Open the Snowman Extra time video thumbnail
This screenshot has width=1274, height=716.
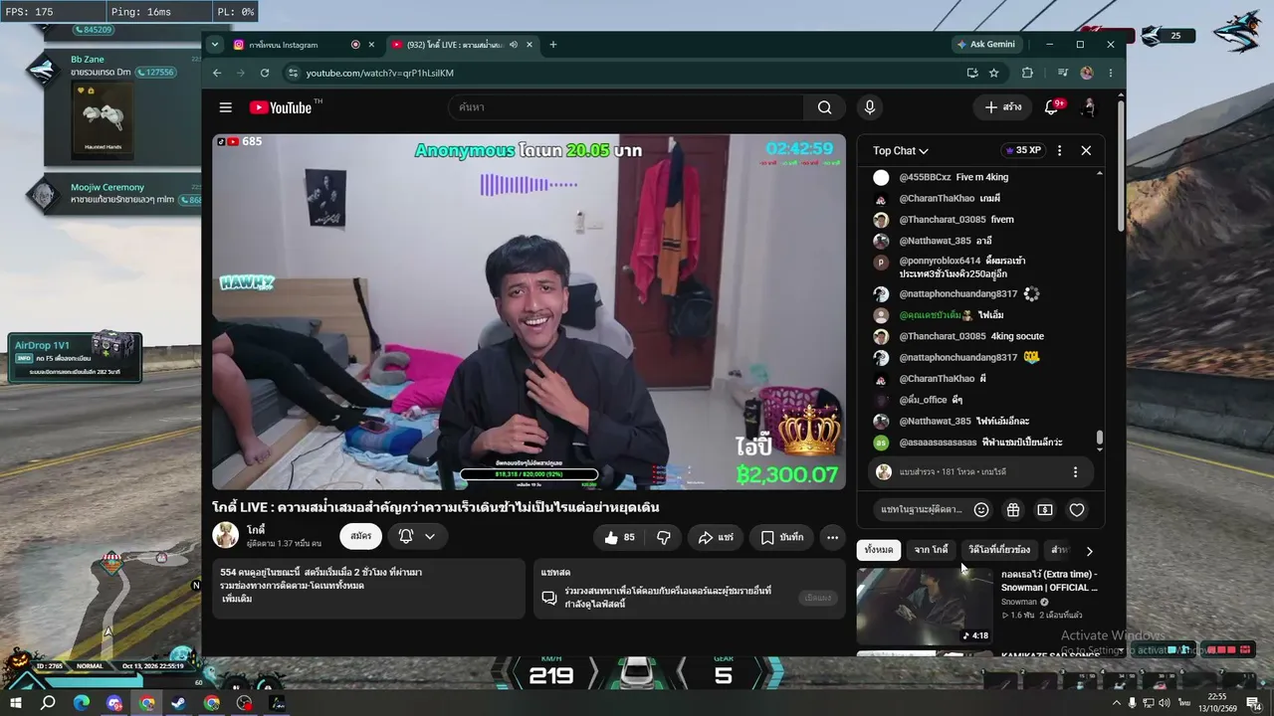[925, 607]
